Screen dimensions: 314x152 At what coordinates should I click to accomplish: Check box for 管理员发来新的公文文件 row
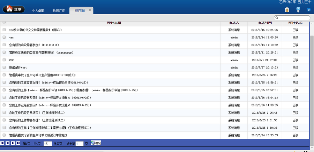click(4, 52)
